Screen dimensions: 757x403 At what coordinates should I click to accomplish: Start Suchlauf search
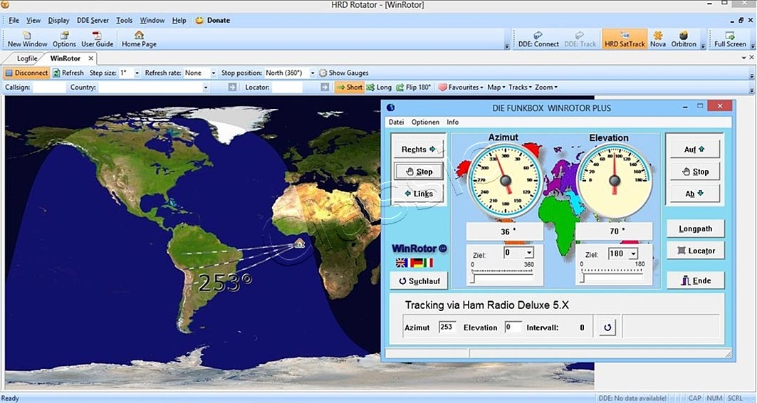click(419, 281)
